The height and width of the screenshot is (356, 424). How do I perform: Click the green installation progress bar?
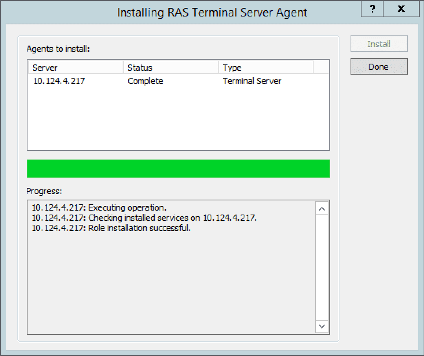[178, 169]
